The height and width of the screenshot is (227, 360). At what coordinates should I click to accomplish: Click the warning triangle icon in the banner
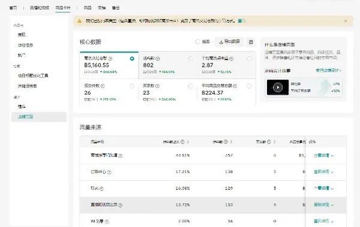[80, 21]
